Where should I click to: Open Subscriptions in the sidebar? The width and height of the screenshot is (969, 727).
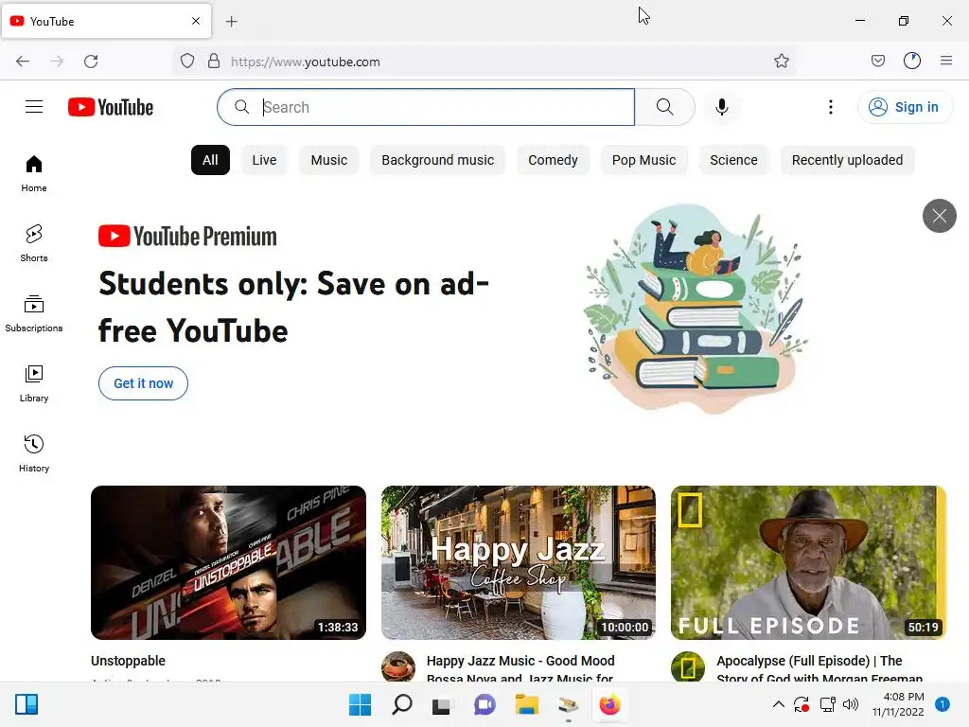34,314
